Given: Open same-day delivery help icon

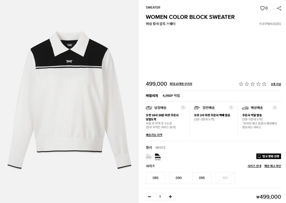Looking at the screenshot, I should click(183, 108).
